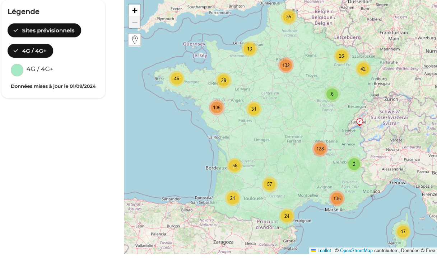The width and height of the screenshot is (437, 260).
Task: Select the location pin map control
Action: pyautogui.click(x=135, y=40)
